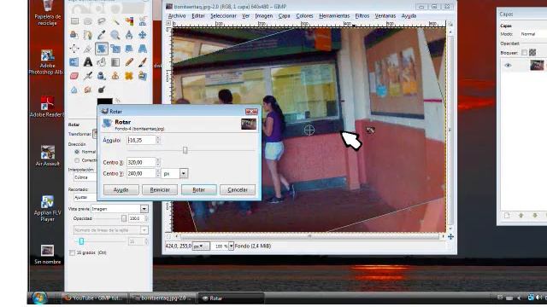
Task: Select the Bucket Fill tool
Action: [102, 62]
